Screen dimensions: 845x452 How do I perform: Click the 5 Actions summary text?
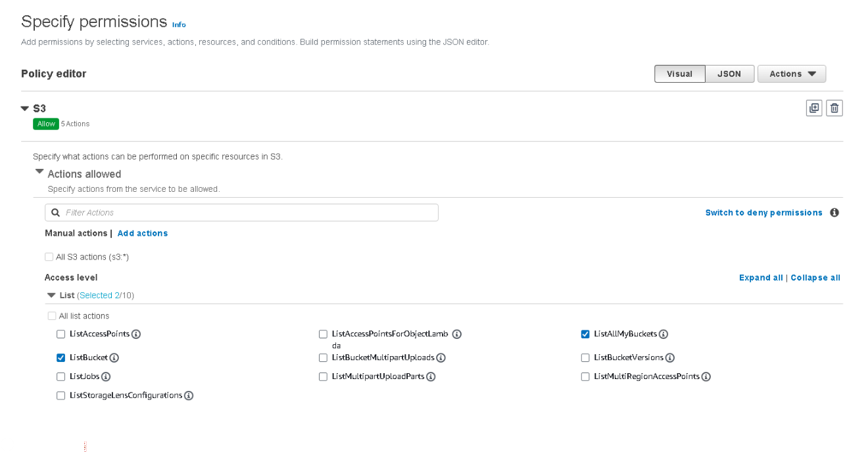[x=76, y=124]
